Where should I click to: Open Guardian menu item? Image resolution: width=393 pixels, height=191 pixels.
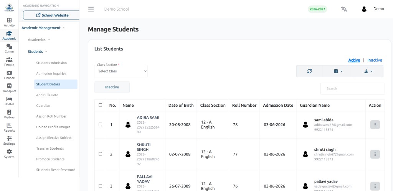click(43, 106)
